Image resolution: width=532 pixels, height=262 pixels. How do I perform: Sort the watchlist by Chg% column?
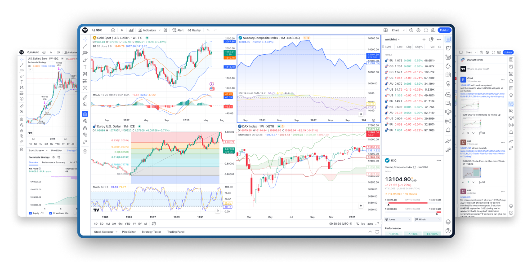coord(419,47)
